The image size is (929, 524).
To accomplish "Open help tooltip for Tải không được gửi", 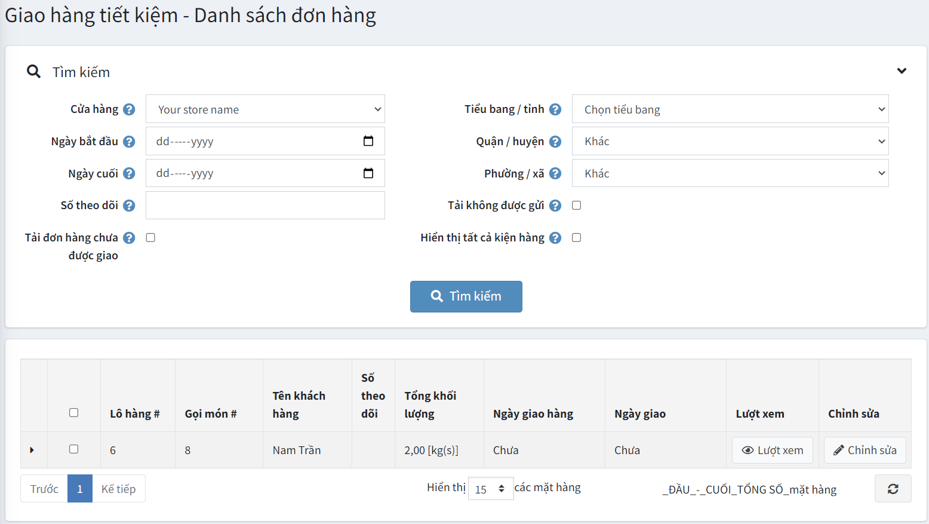I will pyautogui.click(x=555, y=206).
